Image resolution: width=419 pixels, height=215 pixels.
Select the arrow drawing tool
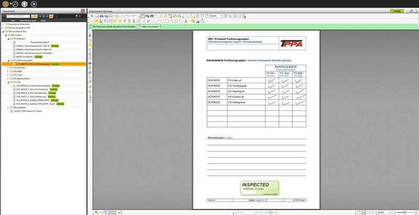tap(158, 21)
